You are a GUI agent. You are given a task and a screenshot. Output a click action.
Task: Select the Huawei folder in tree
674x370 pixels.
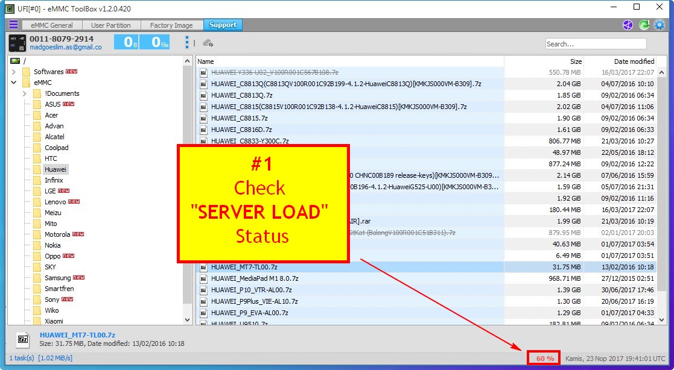(56, 169)
